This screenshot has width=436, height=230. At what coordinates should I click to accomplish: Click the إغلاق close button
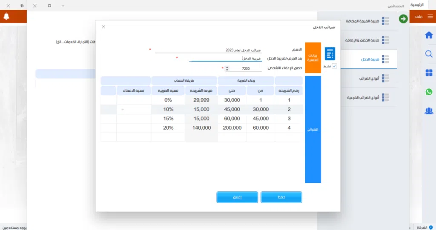[237, 197]
